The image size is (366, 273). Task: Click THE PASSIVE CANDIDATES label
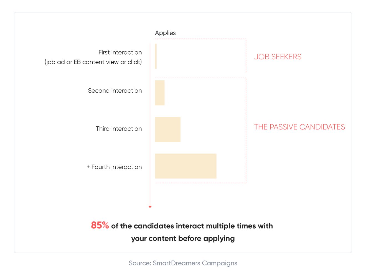point(299,127)
